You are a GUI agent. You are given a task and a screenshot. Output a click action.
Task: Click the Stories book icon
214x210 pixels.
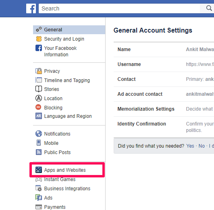click(39, 89)
